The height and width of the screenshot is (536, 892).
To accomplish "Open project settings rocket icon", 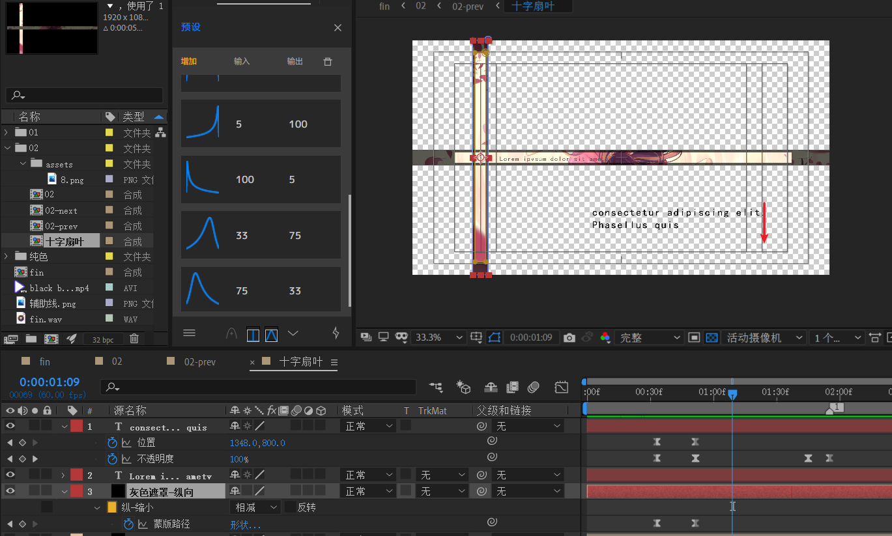I will click(x=72, y=339).
